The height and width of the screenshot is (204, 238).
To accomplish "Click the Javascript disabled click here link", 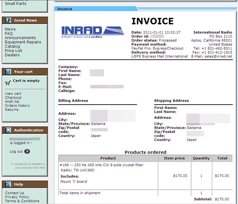I will (28, 166).
